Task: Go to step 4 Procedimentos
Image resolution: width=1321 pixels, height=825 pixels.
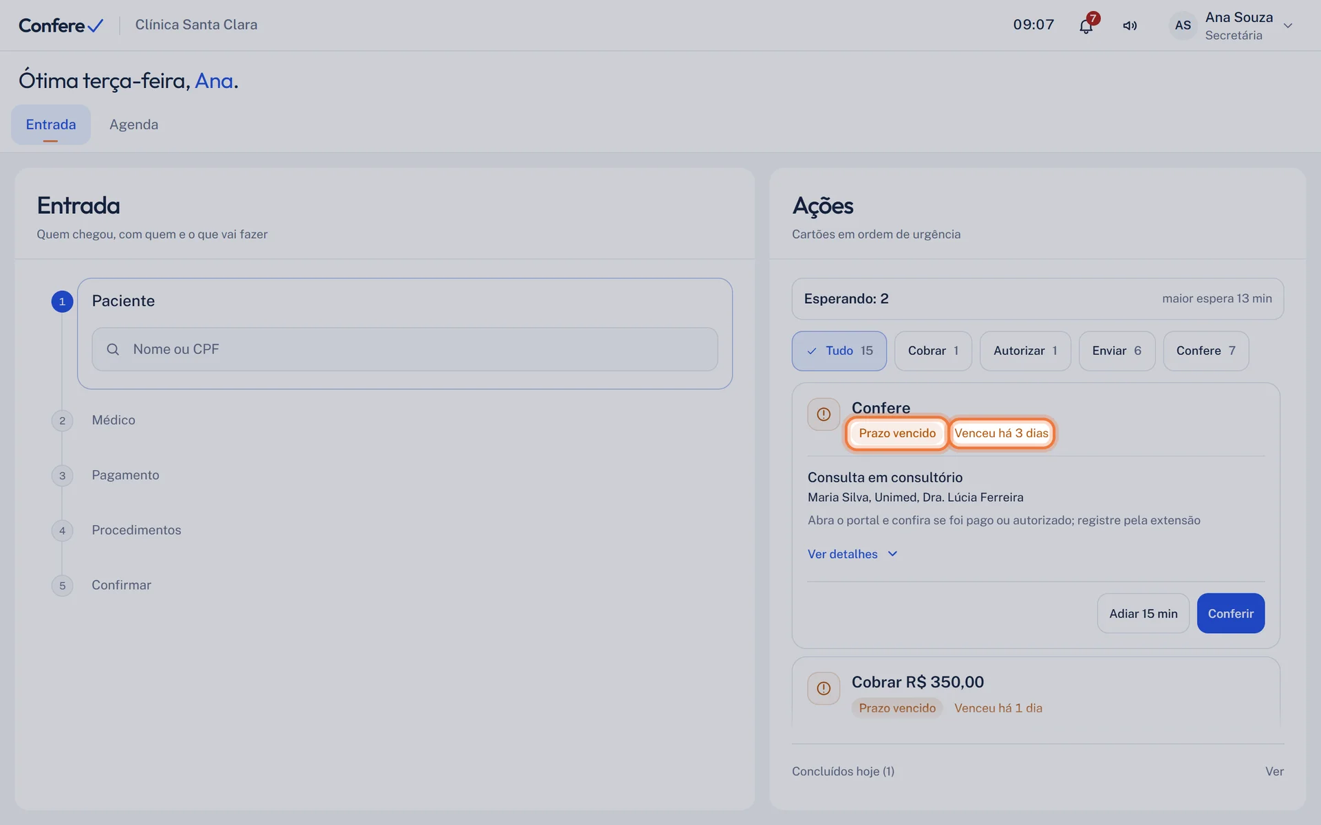Action: 136,530
